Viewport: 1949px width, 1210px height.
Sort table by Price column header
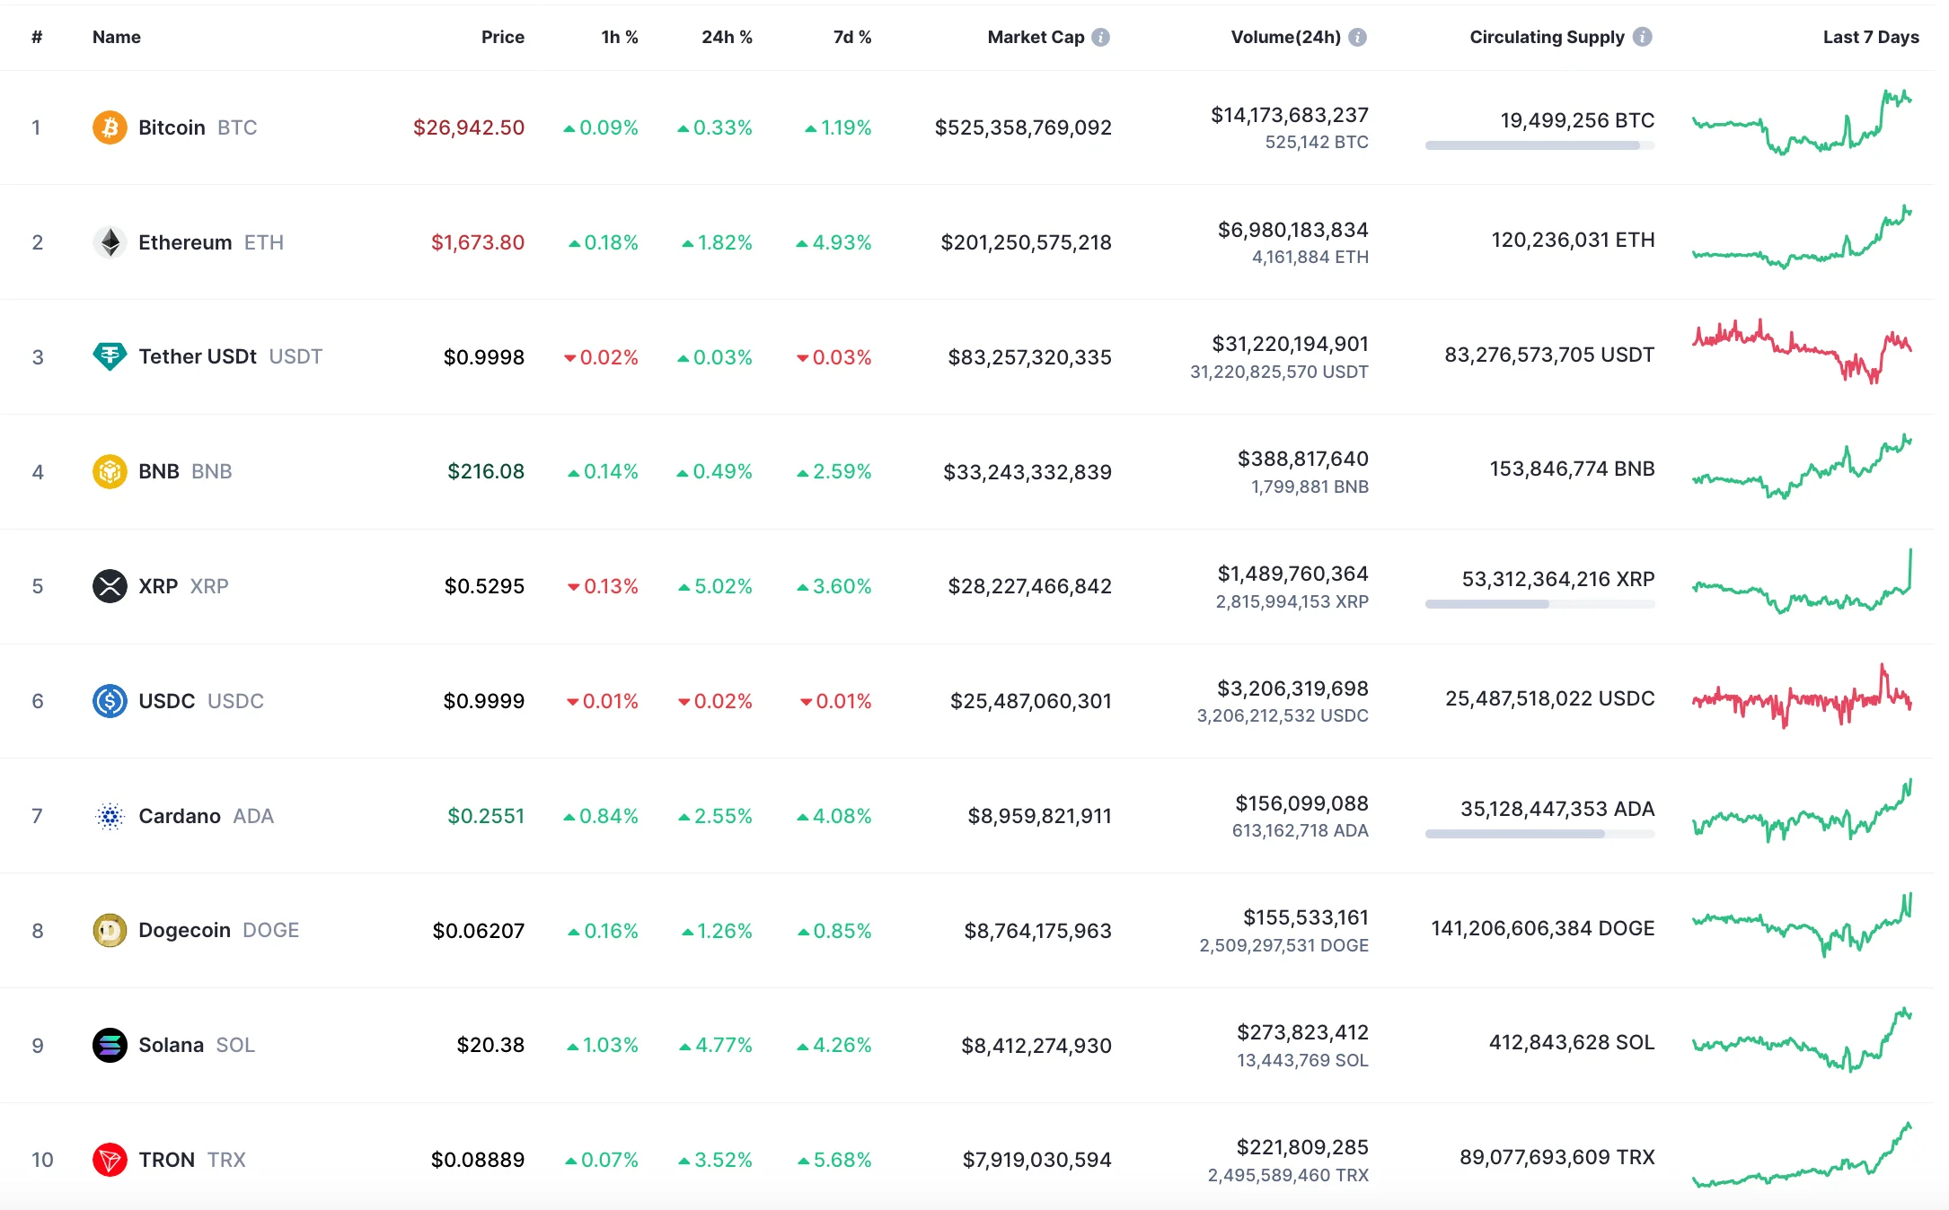pyautogui.click(x=502, y=37)
